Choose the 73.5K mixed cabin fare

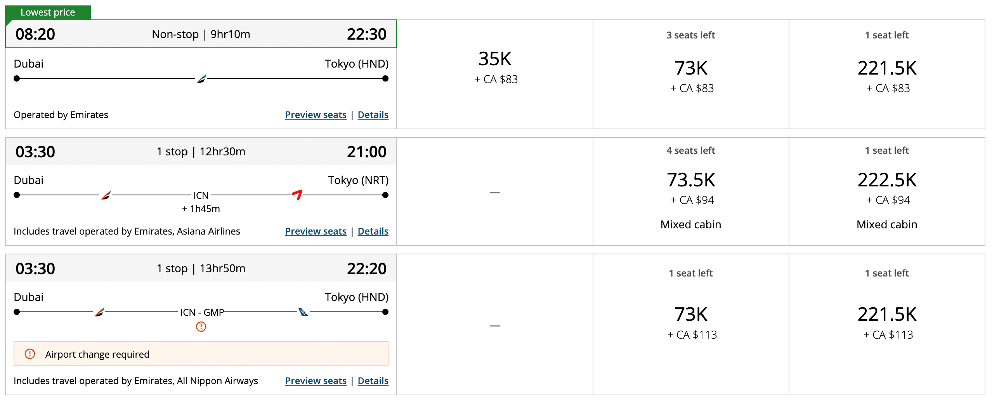point(691,191)
